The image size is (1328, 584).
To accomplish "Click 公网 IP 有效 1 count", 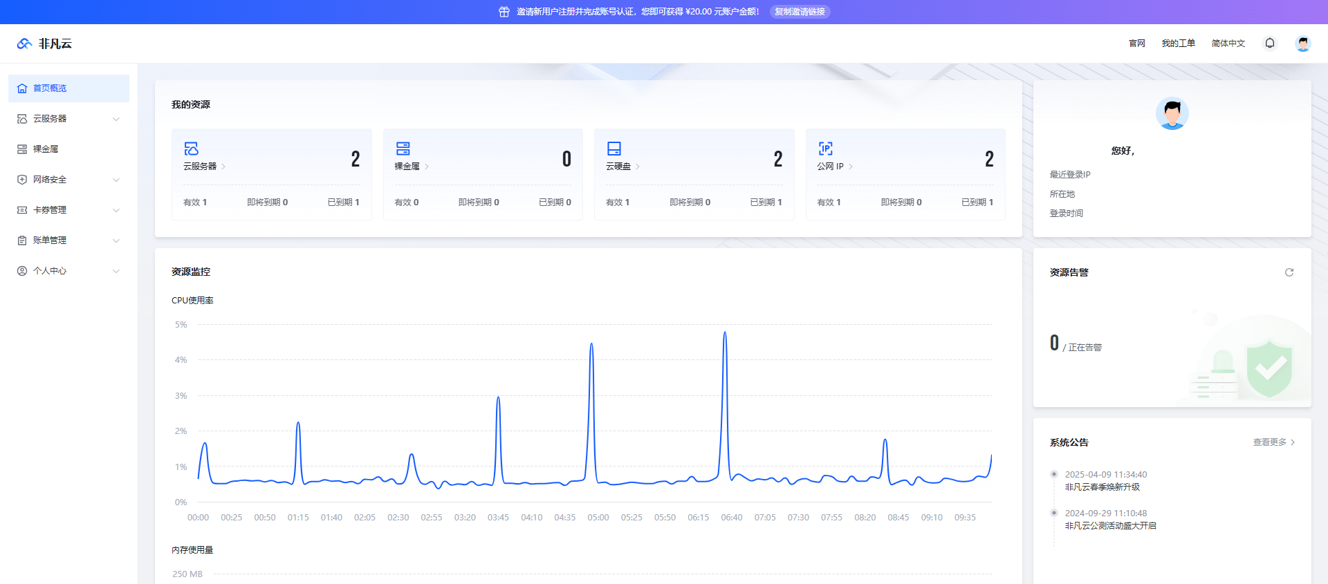I will (829, 202).
